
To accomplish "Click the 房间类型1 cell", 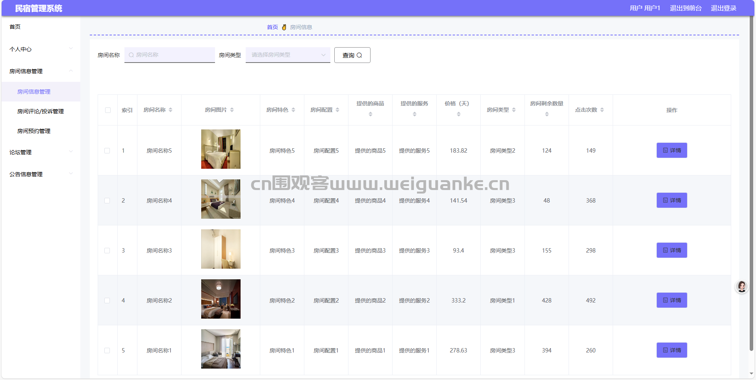I will [x=502, y=301].
